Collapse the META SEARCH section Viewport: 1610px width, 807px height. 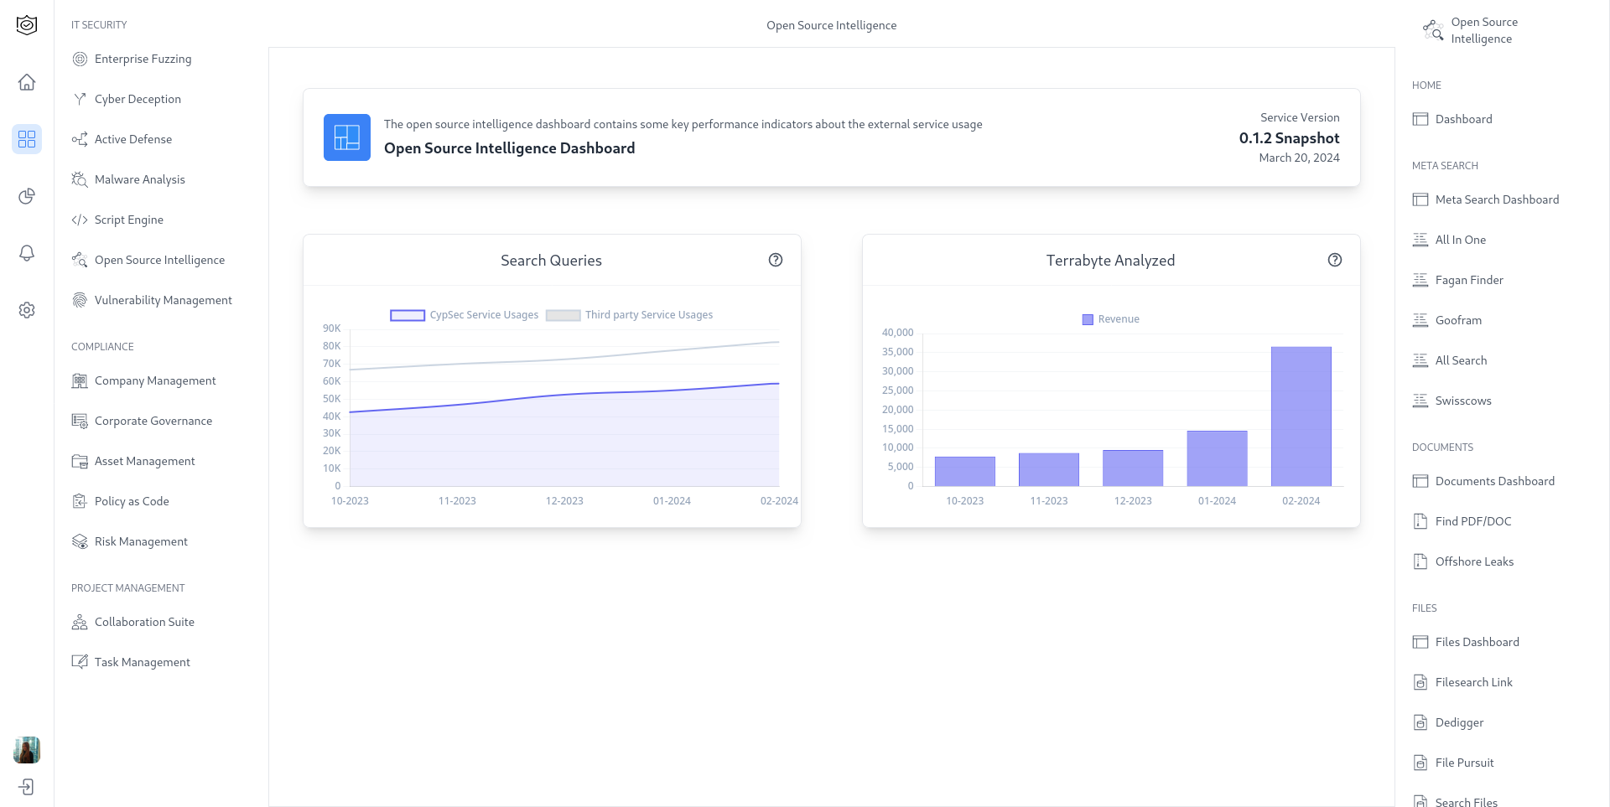pyautogui.click(x=1445, y=165)
